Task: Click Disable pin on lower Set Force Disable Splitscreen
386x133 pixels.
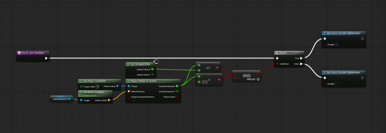Action: pos(325,84)
